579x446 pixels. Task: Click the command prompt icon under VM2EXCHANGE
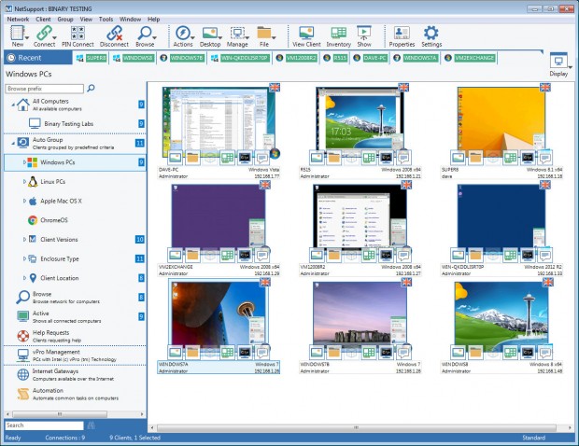[x=245, y=255]
